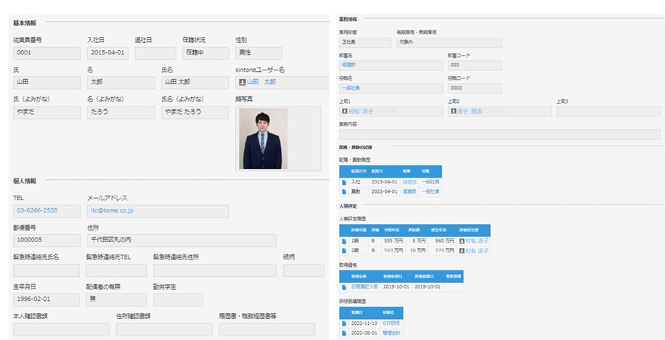Open the 上司2 user 金子 隆志

coord(470,111)
